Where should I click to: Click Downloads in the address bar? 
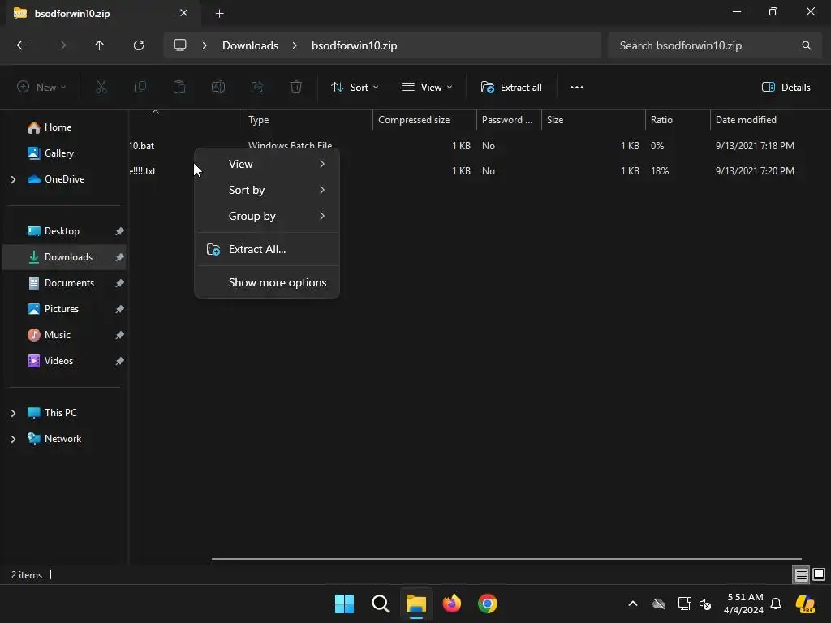[250, 45]
